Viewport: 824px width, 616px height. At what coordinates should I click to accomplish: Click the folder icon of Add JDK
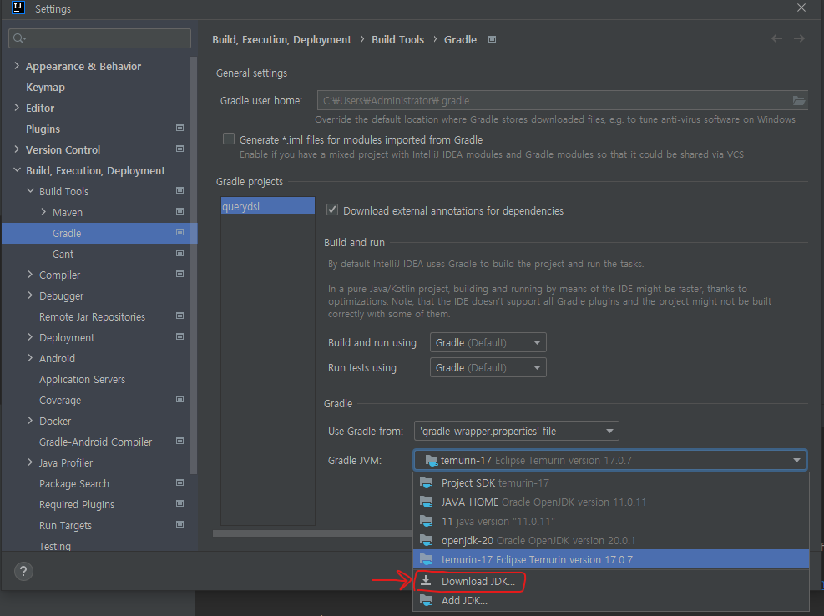coord(426,600)
